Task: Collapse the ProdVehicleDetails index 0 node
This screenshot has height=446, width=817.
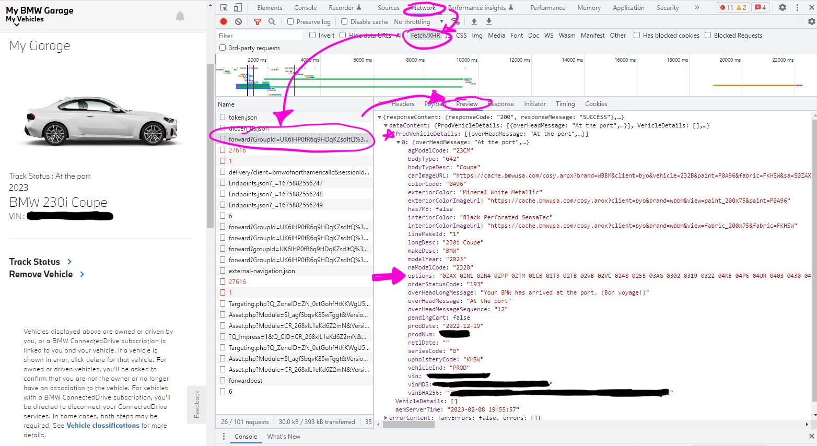Action: (399, 143)
